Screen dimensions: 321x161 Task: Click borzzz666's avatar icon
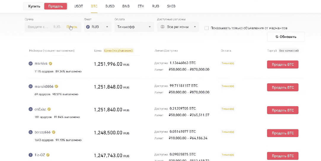[x=31, y=132]
